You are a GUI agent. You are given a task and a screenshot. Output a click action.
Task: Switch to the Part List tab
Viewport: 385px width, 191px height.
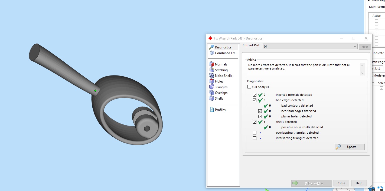[x=378, y=68]
